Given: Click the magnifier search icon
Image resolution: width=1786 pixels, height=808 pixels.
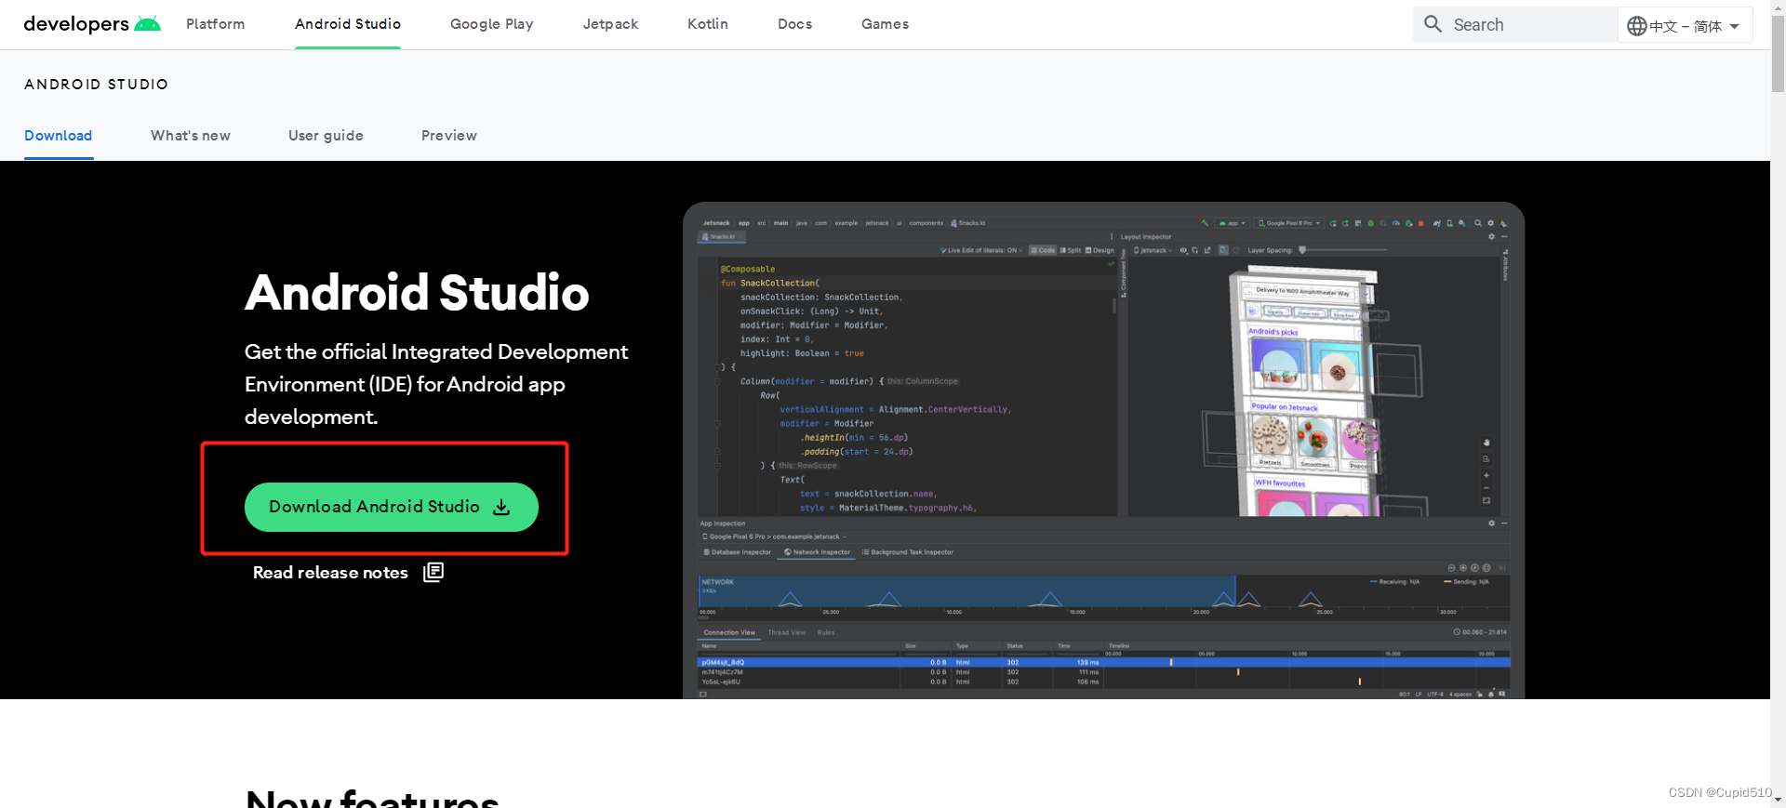Looking at the screenshot, I should [1433, 24].
